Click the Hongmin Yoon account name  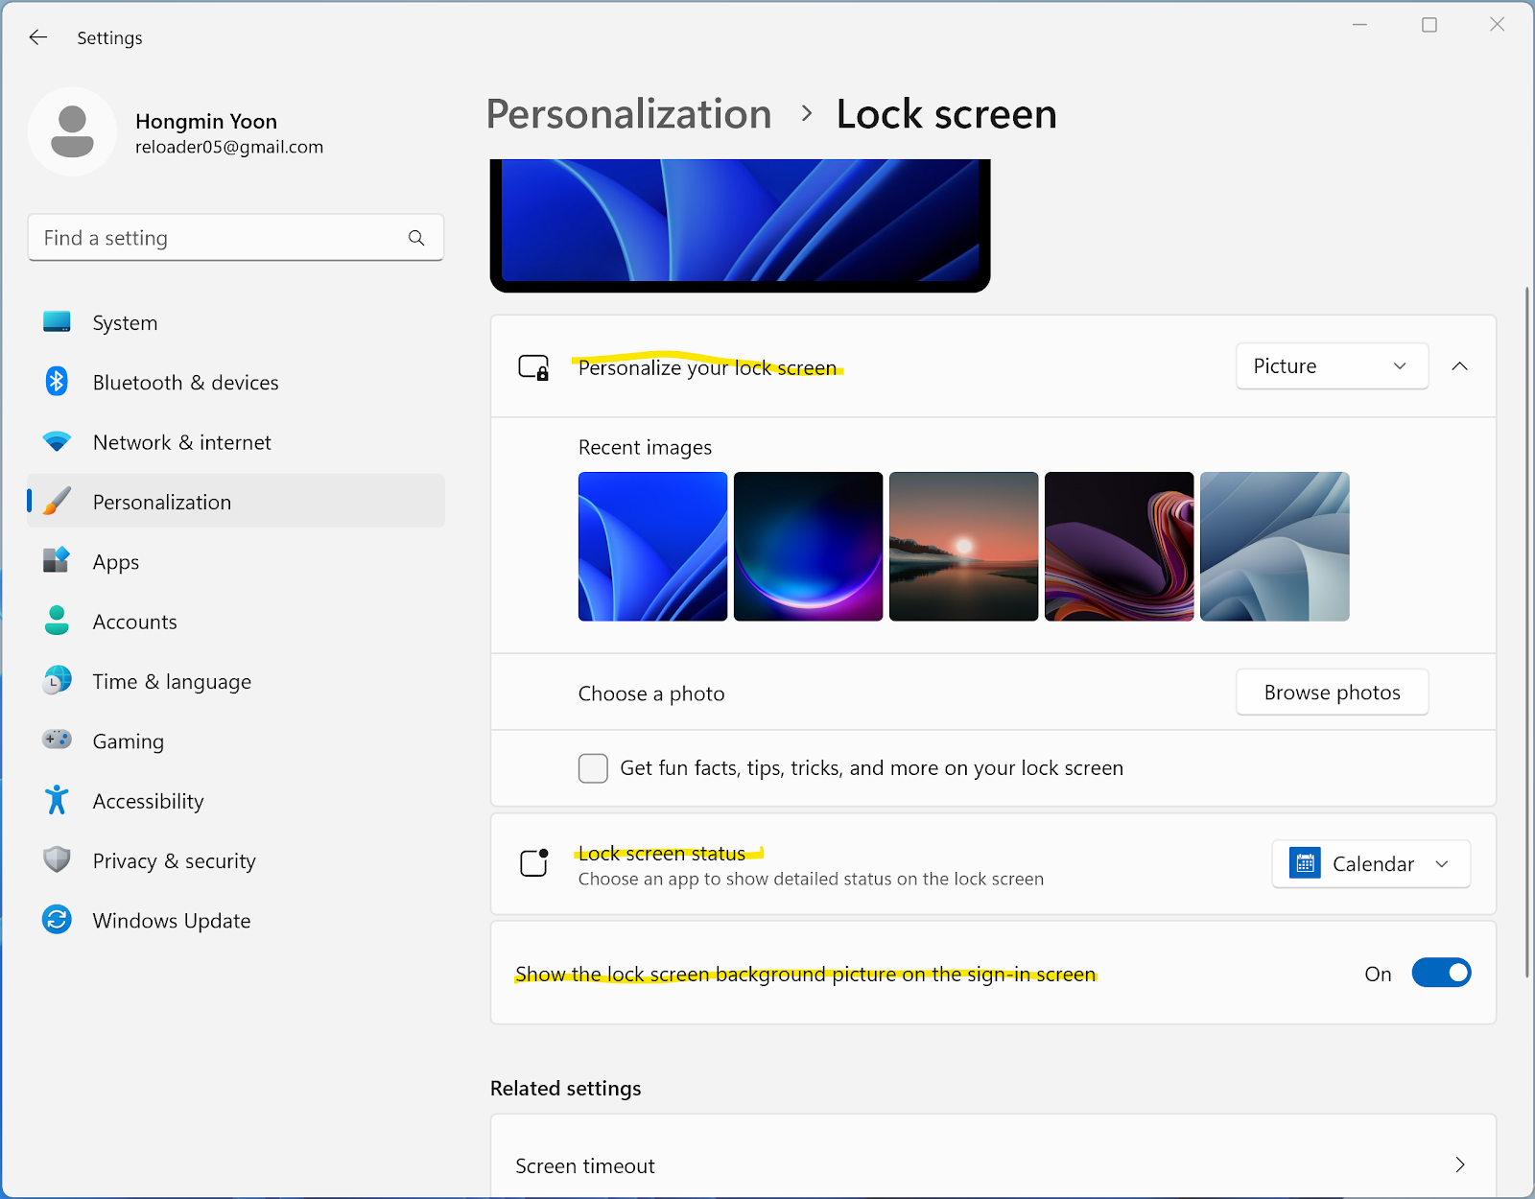206,121
